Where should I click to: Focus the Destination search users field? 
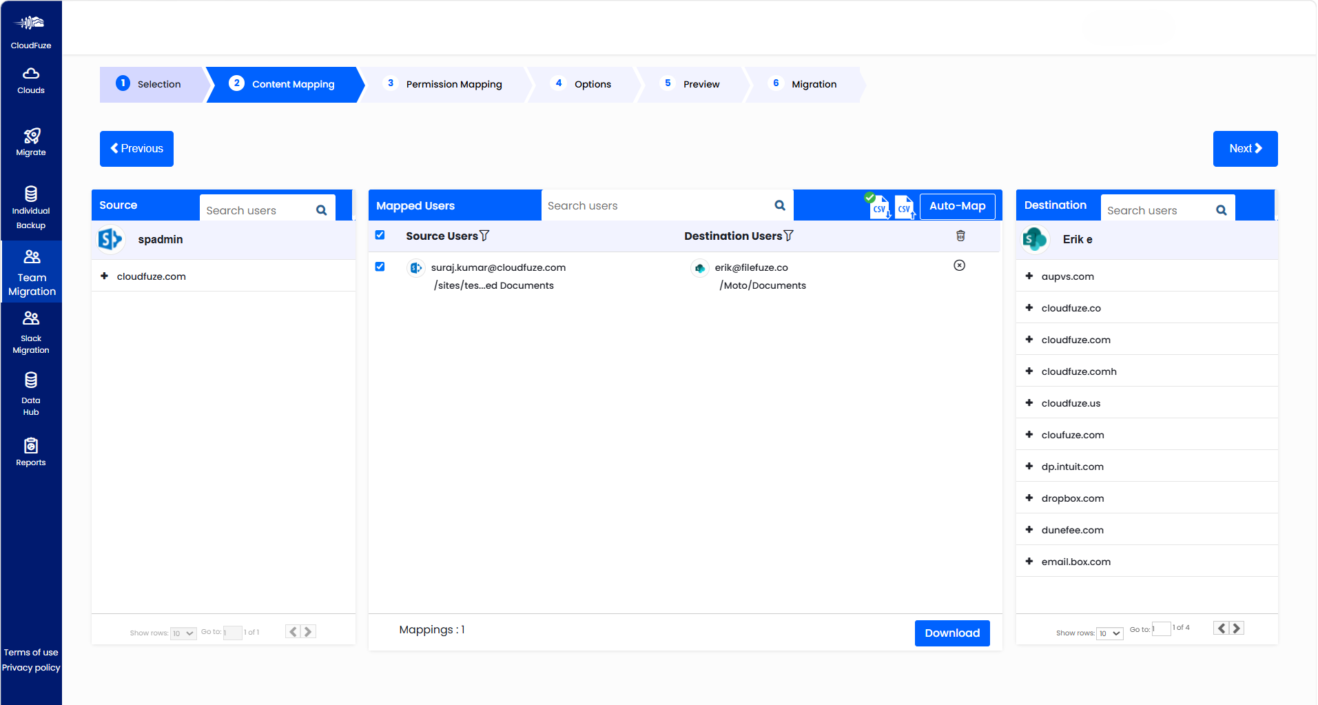coord(1159,210)
